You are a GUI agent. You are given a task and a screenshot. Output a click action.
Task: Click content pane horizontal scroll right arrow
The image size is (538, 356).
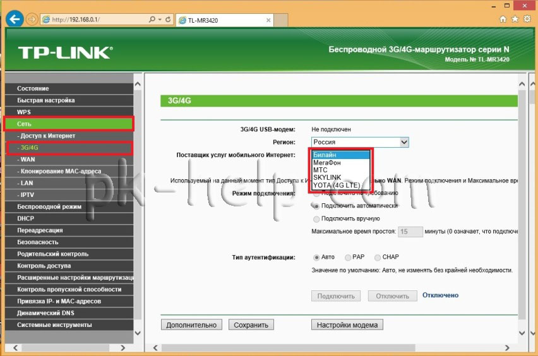coord(507,348)
